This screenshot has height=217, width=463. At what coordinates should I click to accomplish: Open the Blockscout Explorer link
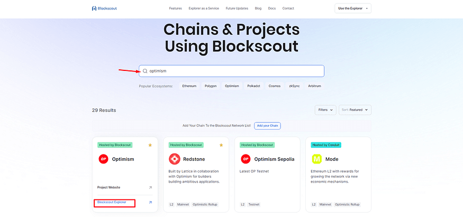click(112, 202)
